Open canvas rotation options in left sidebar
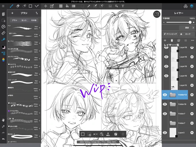This screenshot has height=147, width=196. tap(3, 27)
